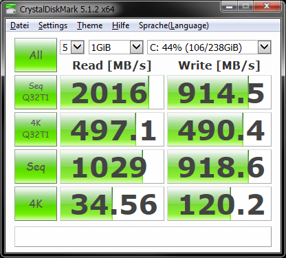Run all benchmarks with All button
This screenshot has height=258, width=286.
36,55
